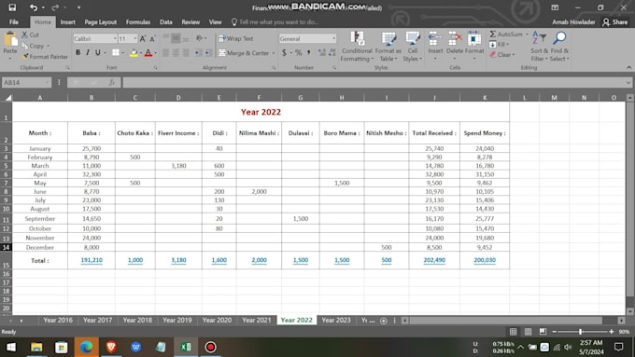Zoom out with the minus button

click(x=555, y=332)
